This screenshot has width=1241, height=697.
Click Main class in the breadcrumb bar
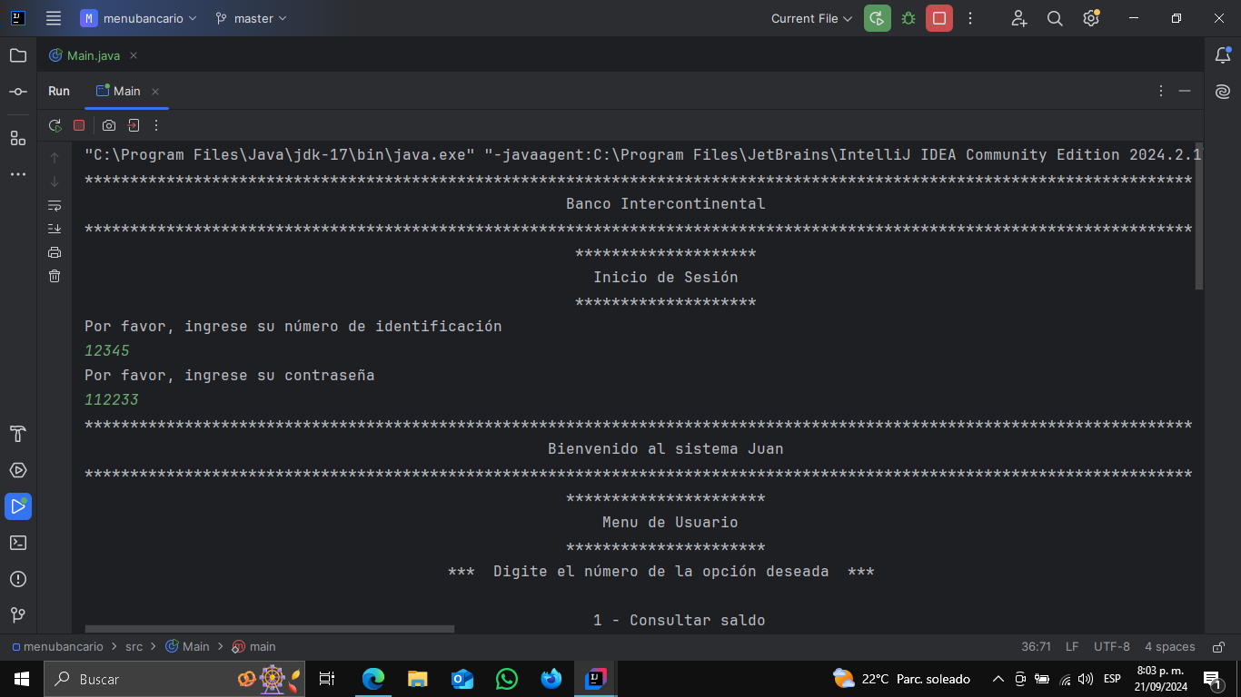(187, 646)
